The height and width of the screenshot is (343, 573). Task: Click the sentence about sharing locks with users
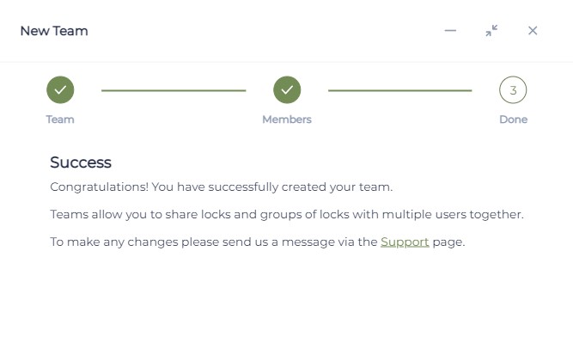(287, 214)
